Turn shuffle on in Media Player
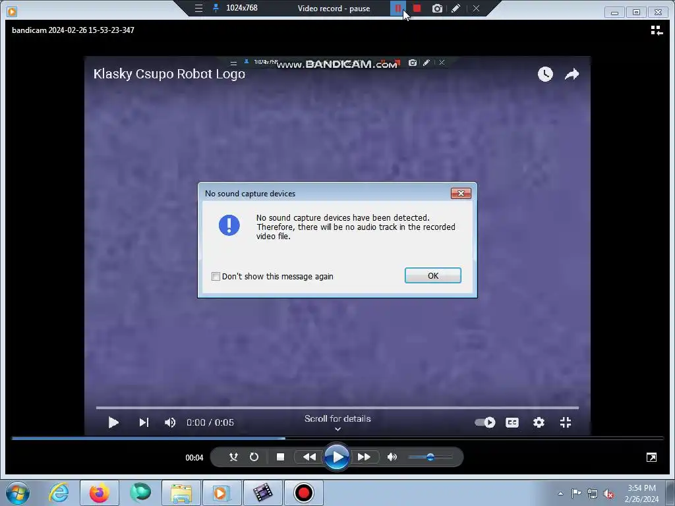This screenshot has width=675, height=506. [233, 457]
